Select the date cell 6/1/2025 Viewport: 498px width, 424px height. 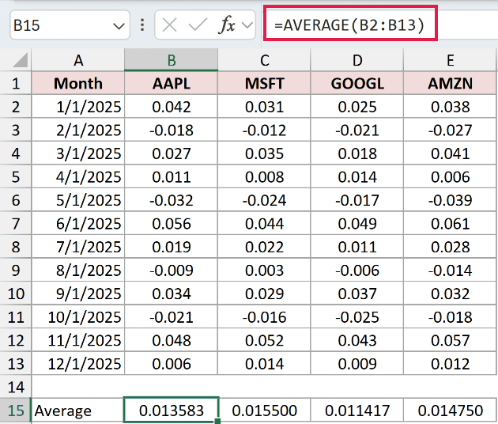click(78, 224)
